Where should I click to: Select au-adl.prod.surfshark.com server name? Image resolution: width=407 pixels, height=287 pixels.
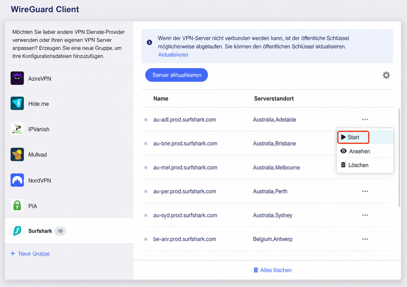click(x=184, y=120)
